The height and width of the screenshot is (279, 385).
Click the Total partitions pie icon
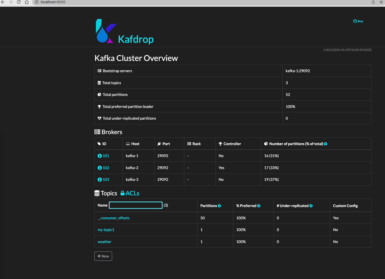(x=99, y=95)
